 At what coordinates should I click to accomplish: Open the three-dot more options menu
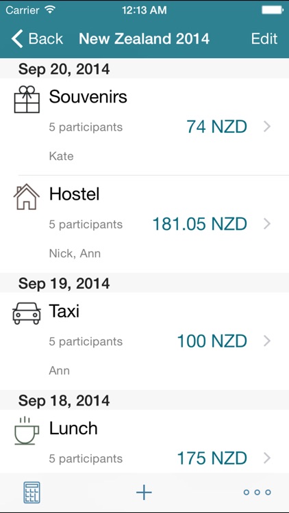tap(257, 492)
